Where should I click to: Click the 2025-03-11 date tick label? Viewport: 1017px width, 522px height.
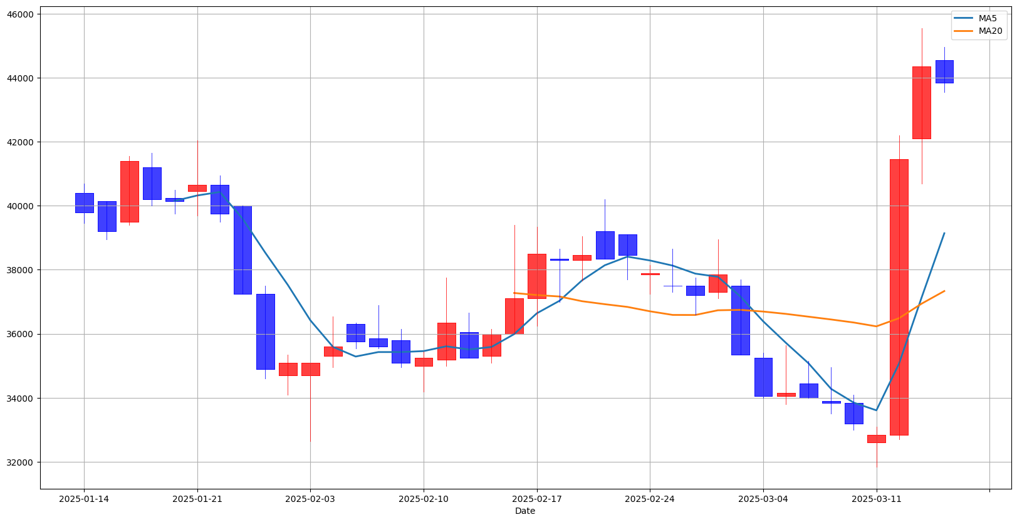click(877, 499)
